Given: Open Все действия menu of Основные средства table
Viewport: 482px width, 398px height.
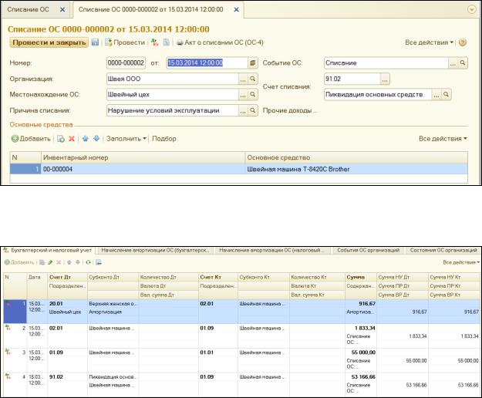Looking at the screenshot, I should [443, 139].
